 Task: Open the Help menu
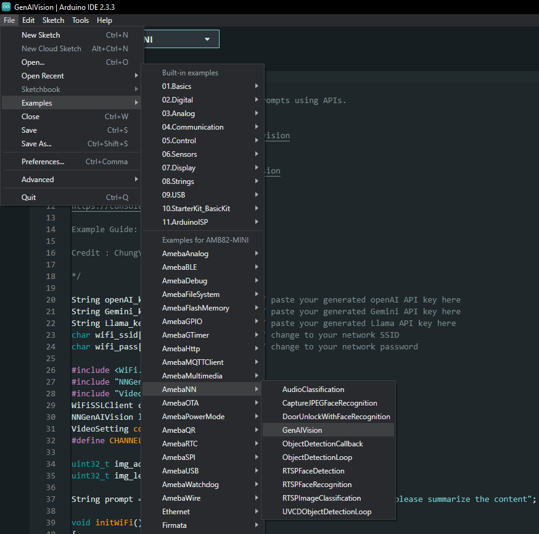click(x=104, y=20)
